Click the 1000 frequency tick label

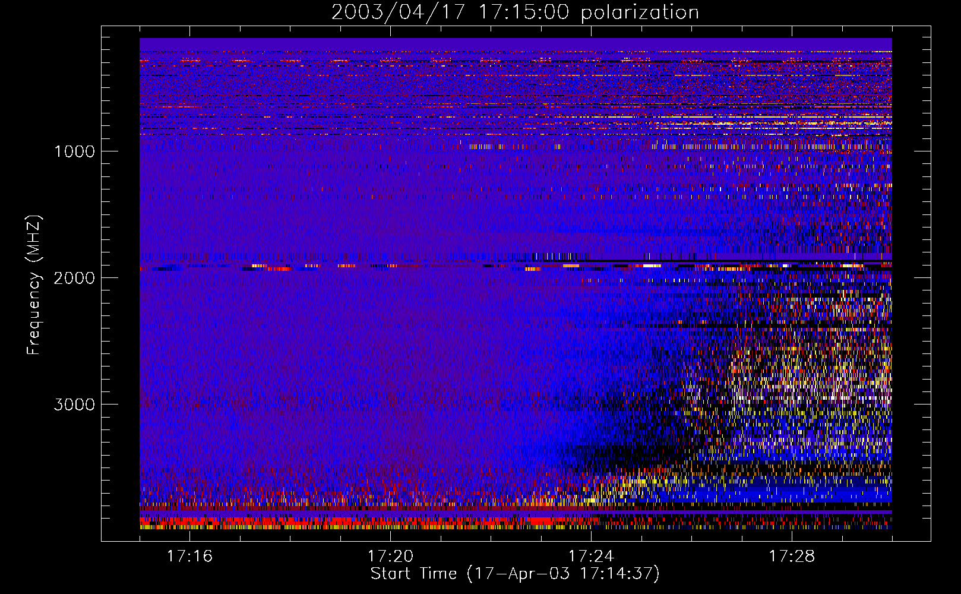click(74, 151)
